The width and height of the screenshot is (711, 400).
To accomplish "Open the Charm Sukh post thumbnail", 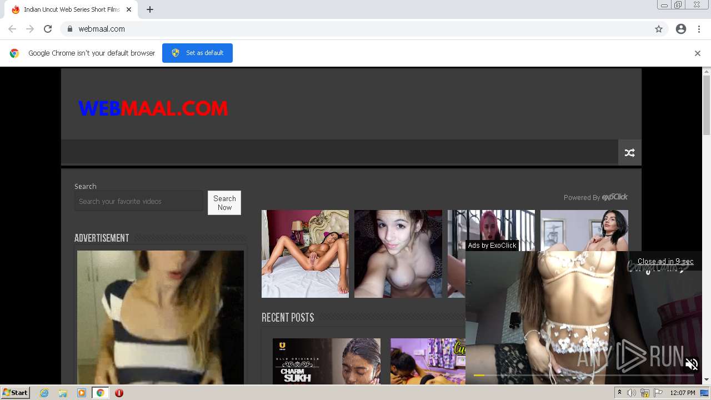I will pos(327,361).
